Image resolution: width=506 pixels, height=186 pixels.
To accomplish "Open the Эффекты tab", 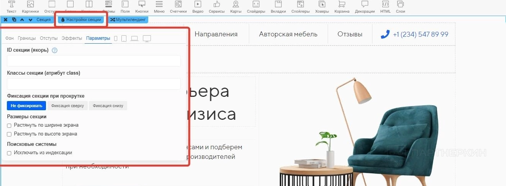I will (x=72, y=38).
